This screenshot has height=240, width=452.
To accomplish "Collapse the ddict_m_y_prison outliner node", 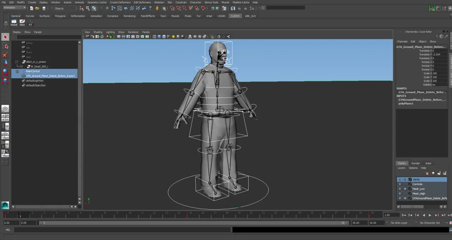I will pos(17,62).
